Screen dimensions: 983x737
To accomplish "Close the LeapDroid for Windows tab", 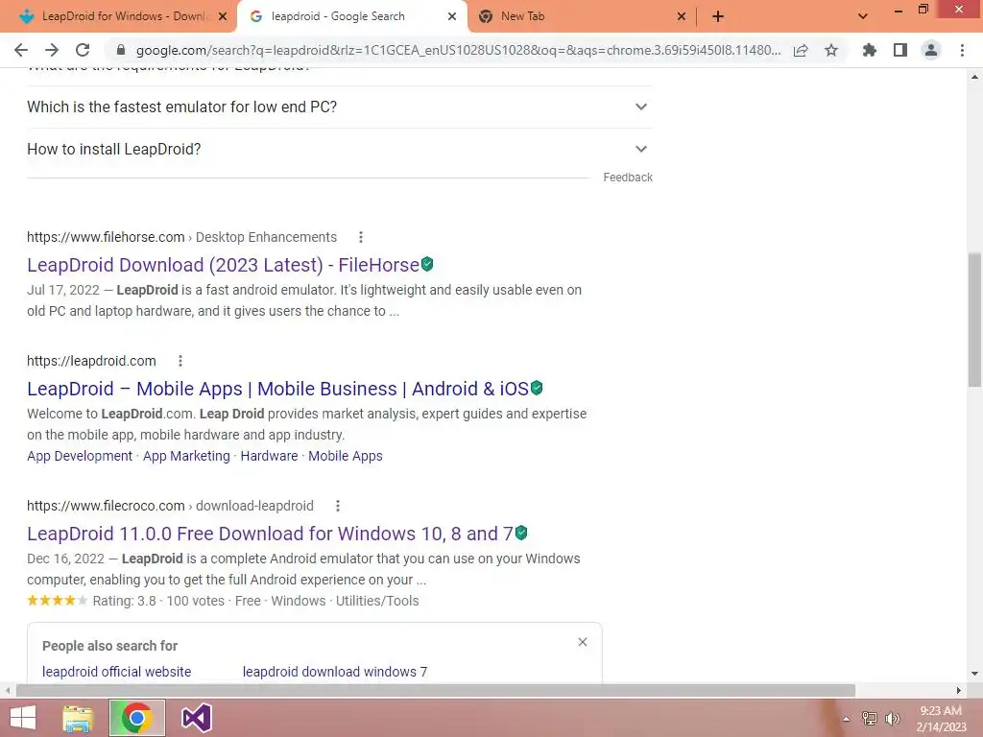I will tap(223, 16).
